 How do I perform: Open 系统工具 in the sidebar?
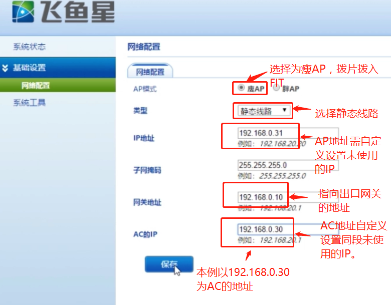coord(30,102)
